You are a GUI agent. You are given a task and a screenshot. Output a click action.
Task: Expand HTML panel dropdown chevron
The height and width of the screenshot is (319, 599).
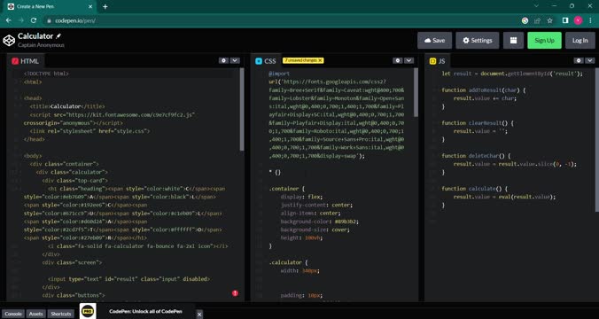(235, 61)
